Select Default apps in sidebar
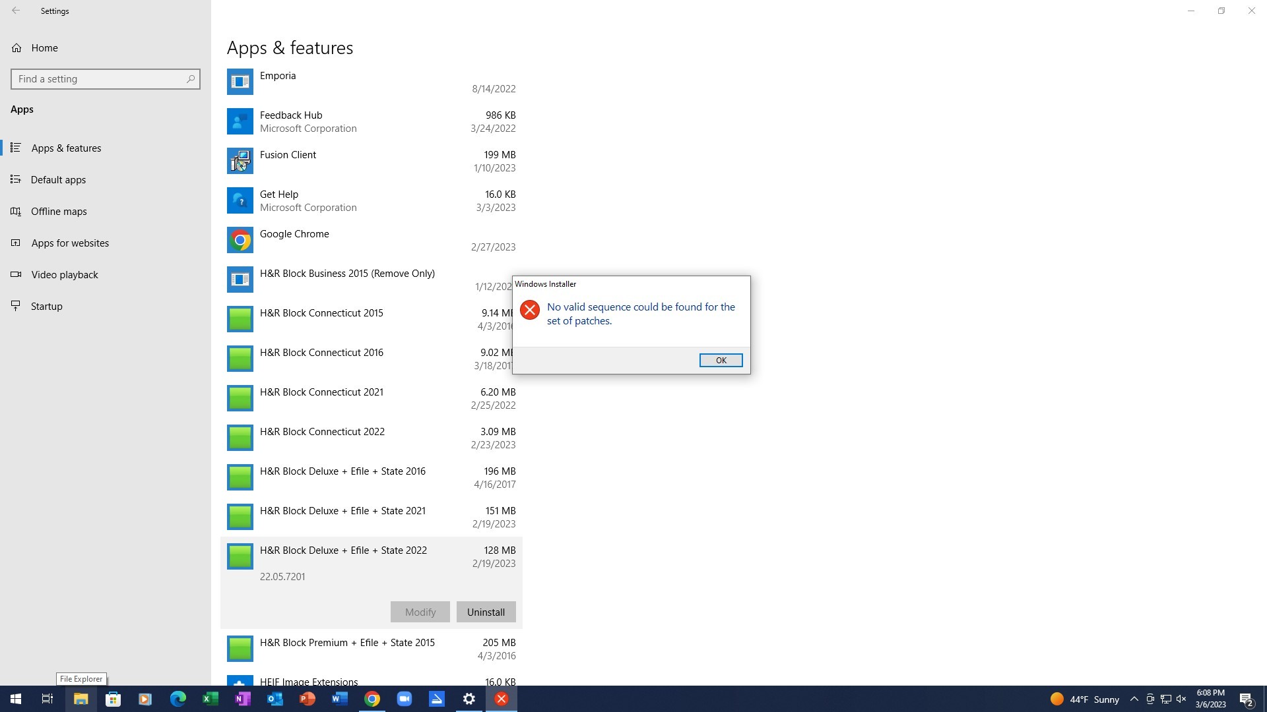This screenshot has height=712, width=1267. coord(58,179)
